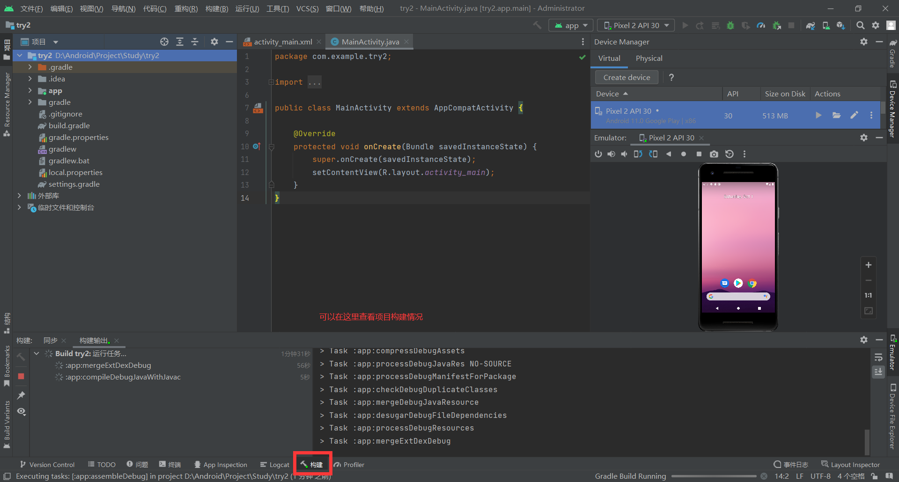This screenshot has height=482, width=899.
Task: Click the Gradle build progress bar
Action: 714,476
